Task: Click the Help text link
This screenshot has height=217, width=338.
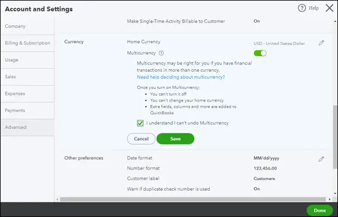Action: 314,8
